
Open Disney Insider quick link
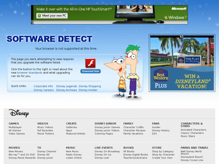pyautogui.click(x=88, y=90)
